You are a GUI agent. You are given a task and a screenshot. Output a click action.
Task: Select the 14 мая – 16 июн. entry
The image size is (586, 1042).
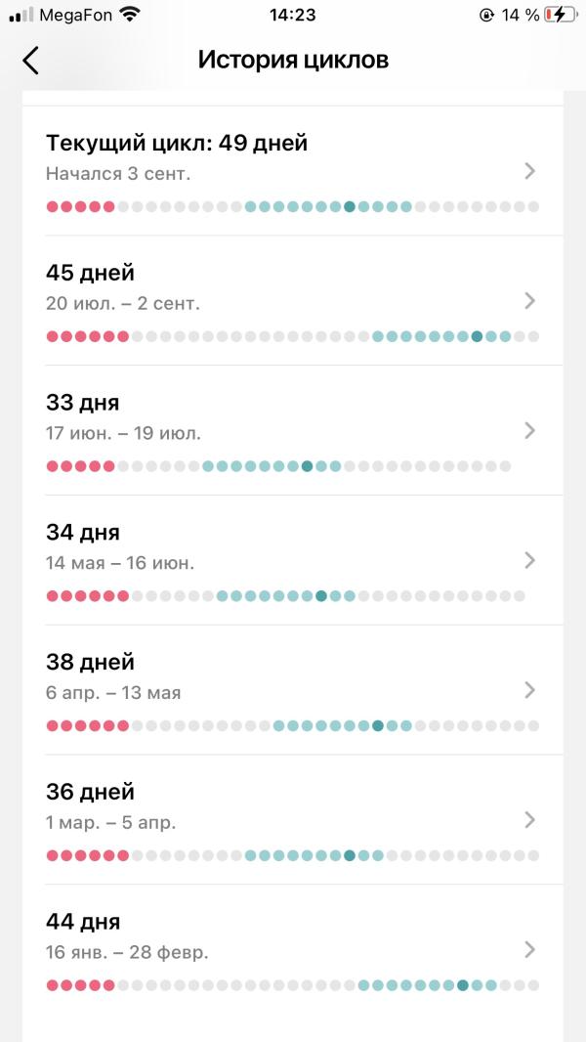pos(120,563)
